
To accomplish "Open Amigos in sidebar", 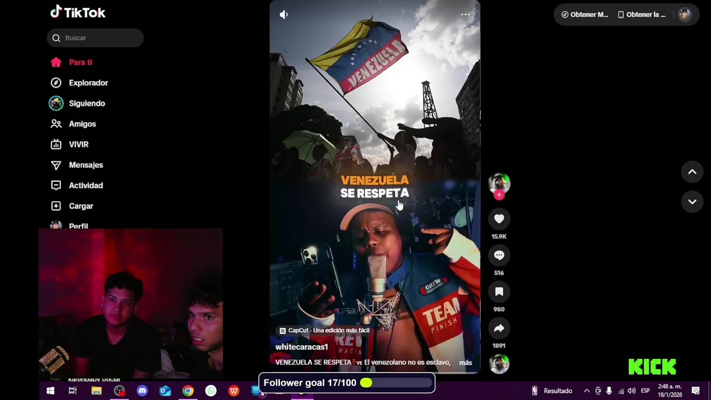I will point(82,124).
